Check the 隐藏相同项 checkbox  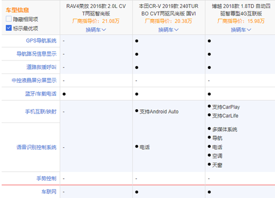click(8, 19)
